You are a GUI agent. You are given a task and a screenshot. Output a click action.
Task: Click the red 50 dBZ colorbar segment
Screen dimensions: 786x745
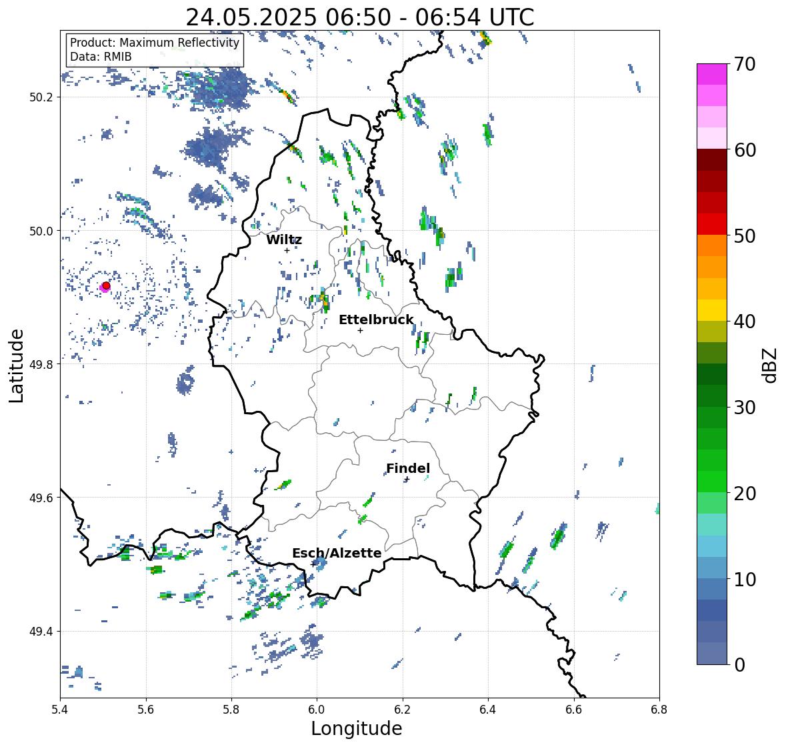coord(712,224)
